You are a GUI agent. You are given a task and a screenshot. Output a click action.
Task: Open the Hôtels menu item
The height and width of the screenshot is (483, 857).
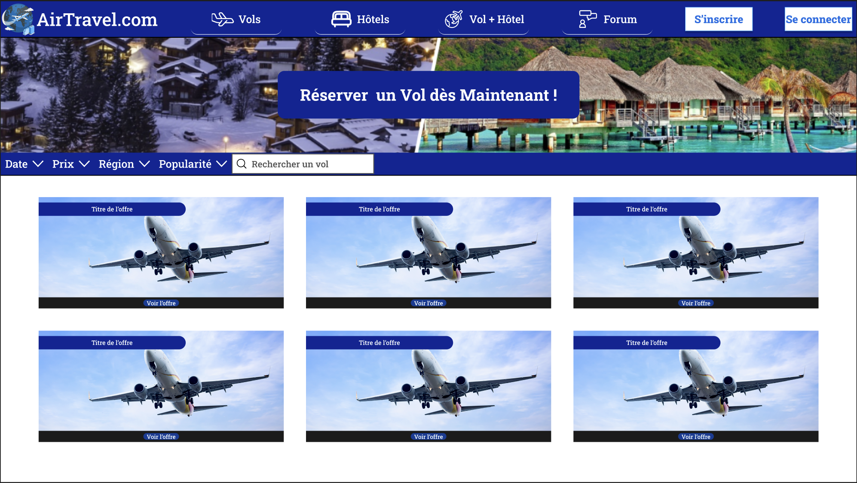coord(373,19)
